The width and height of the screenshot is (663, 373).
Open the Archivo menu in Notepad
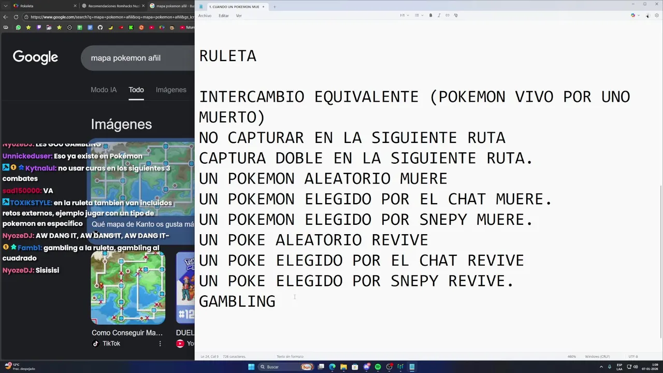(205, 16)
